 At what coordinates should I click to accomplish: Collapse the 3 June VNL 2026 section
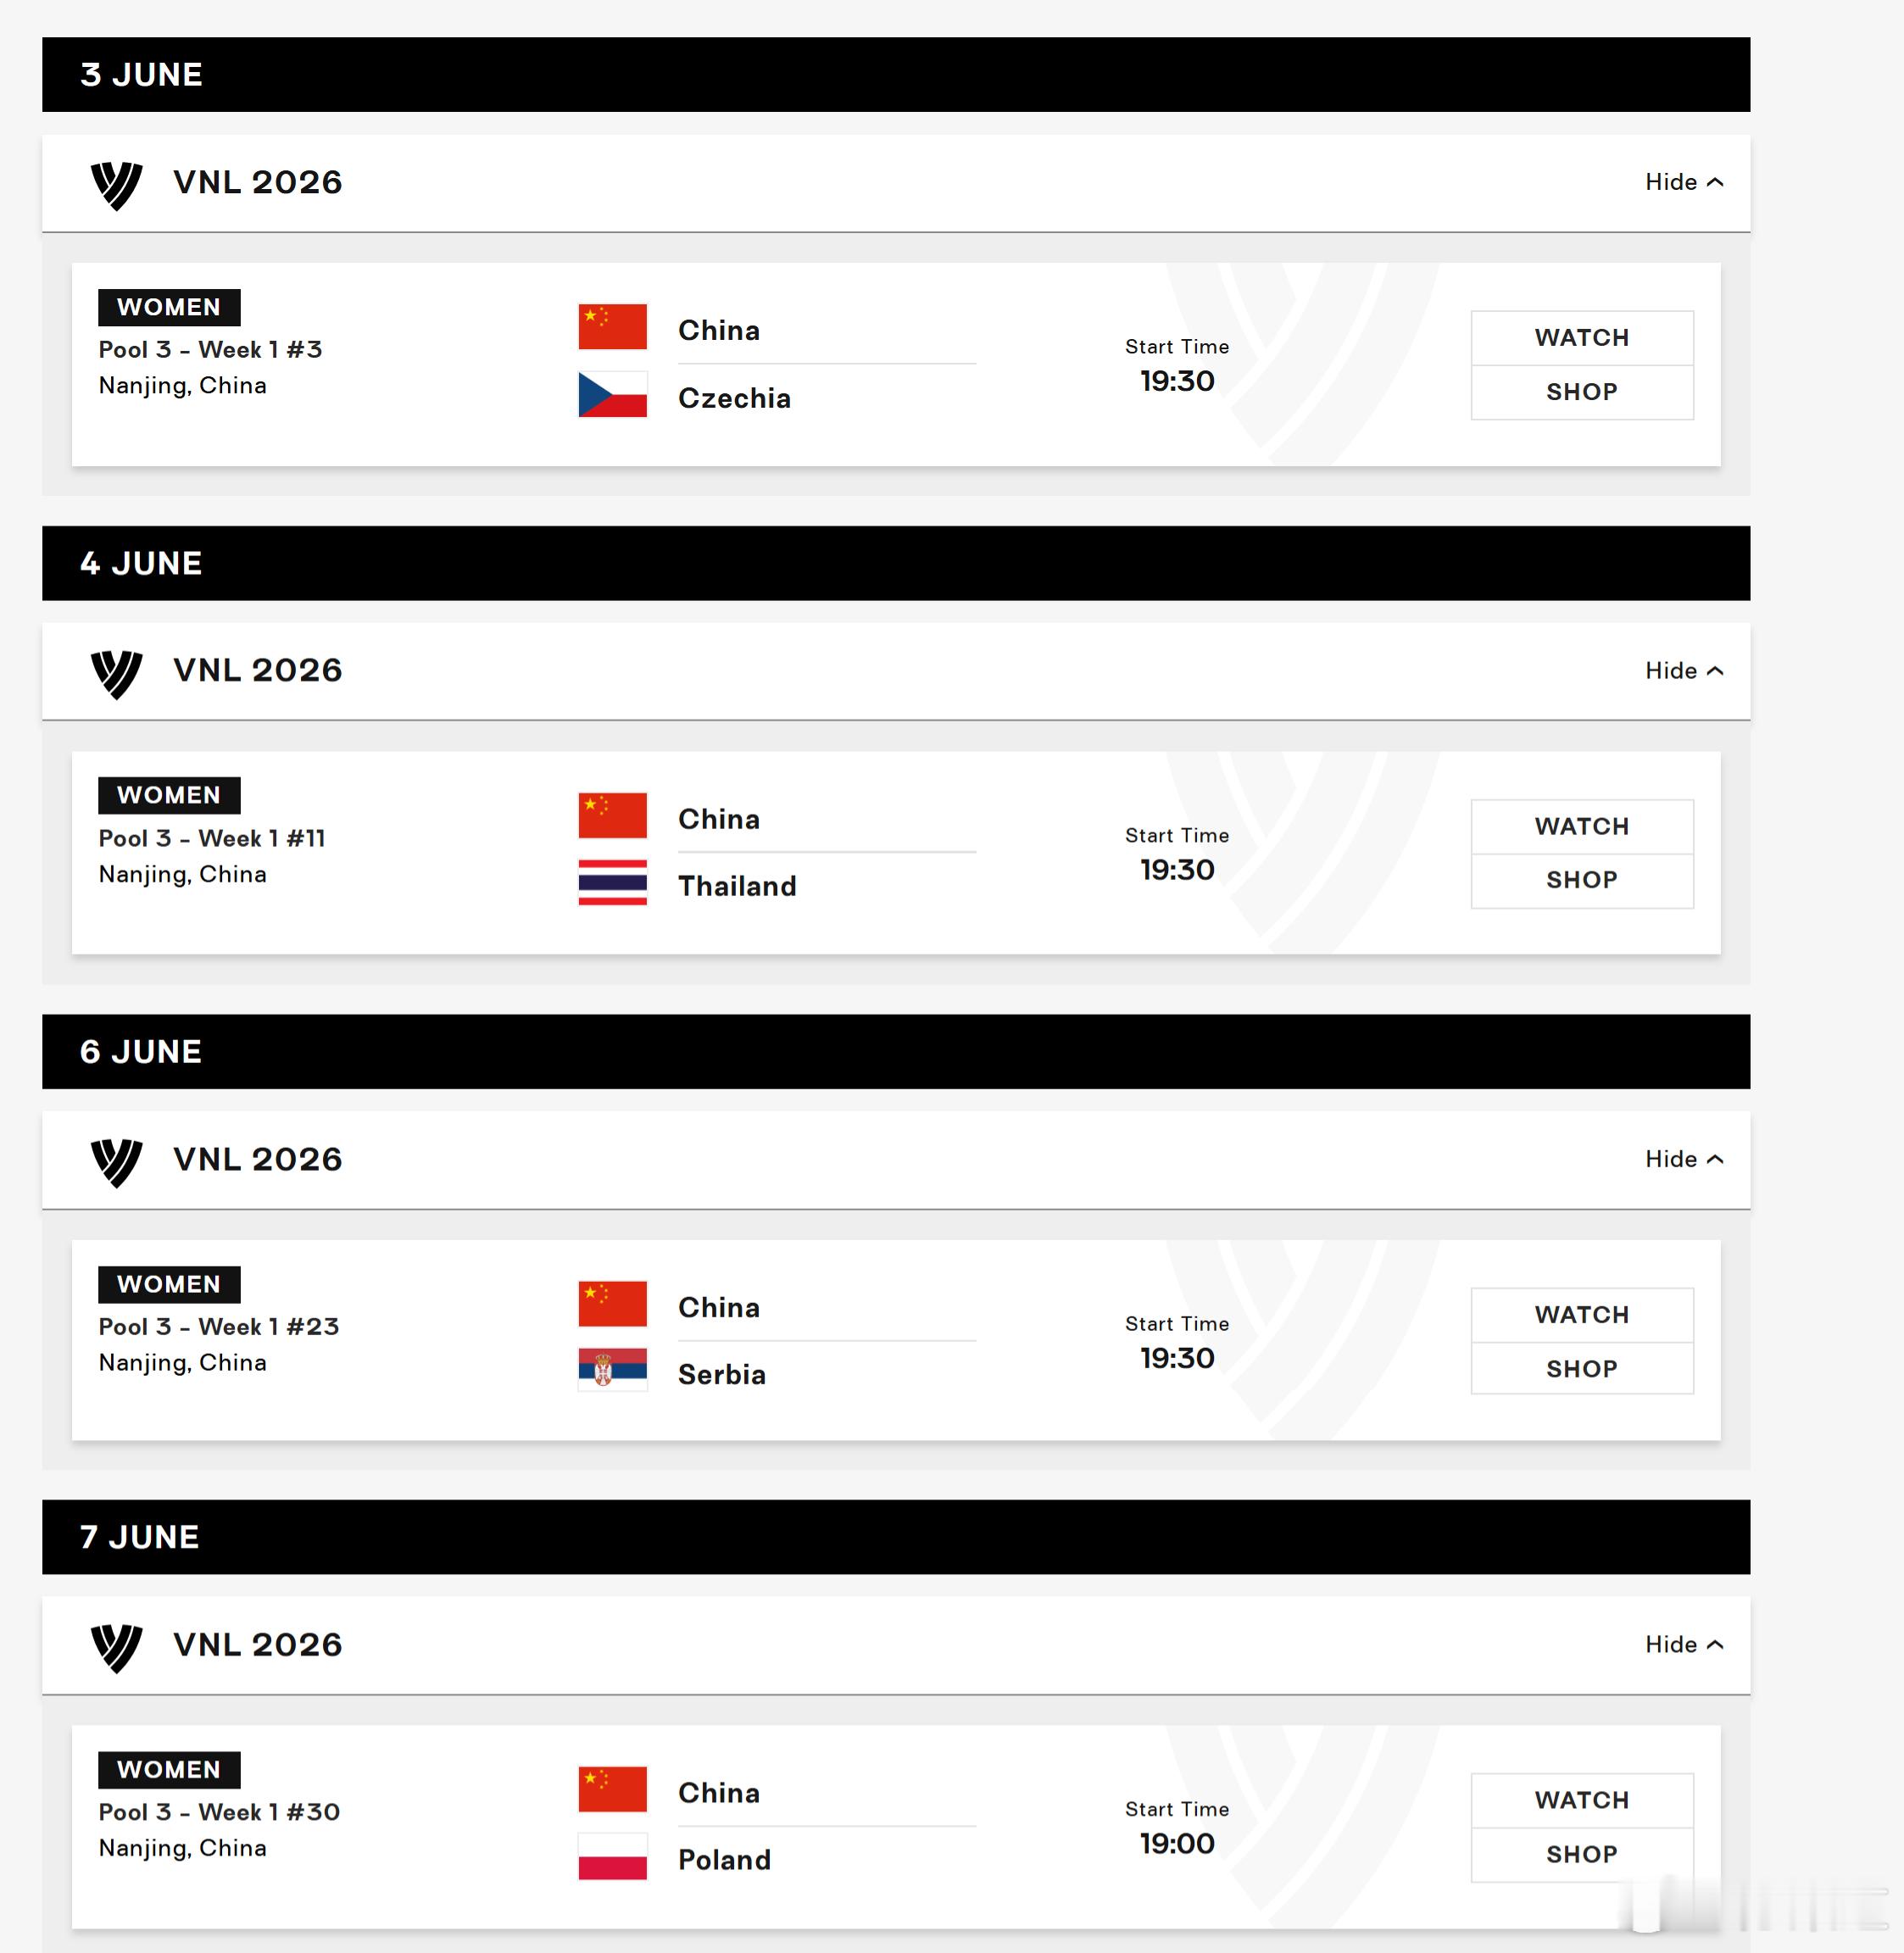pos(1684,182)
